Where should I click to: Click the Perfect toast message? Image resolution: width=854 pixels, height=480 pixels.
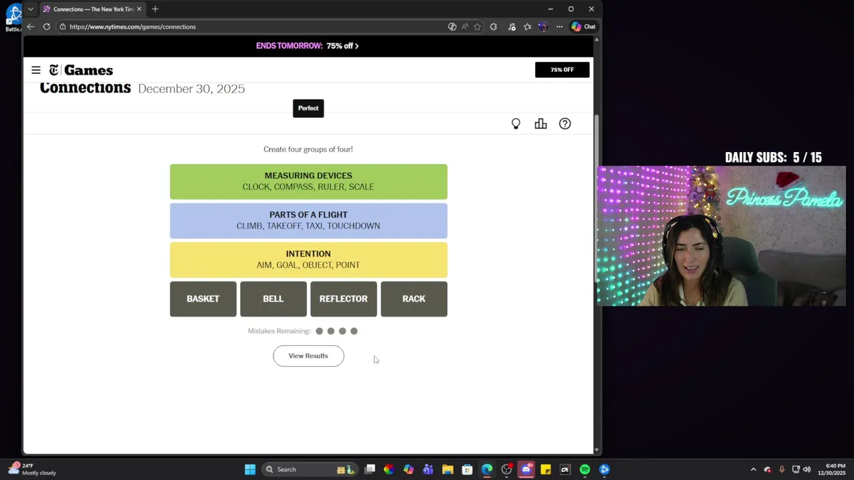tap(308, 108)
